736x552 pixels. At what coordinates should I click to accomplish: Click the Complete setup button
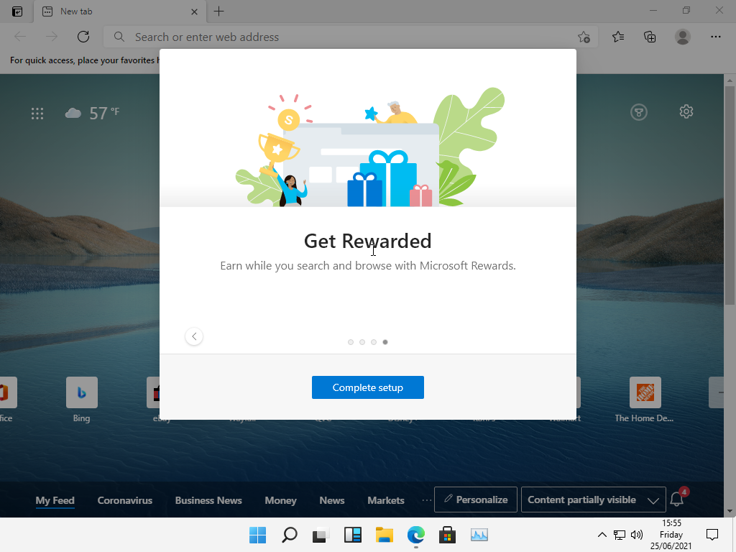367,387
